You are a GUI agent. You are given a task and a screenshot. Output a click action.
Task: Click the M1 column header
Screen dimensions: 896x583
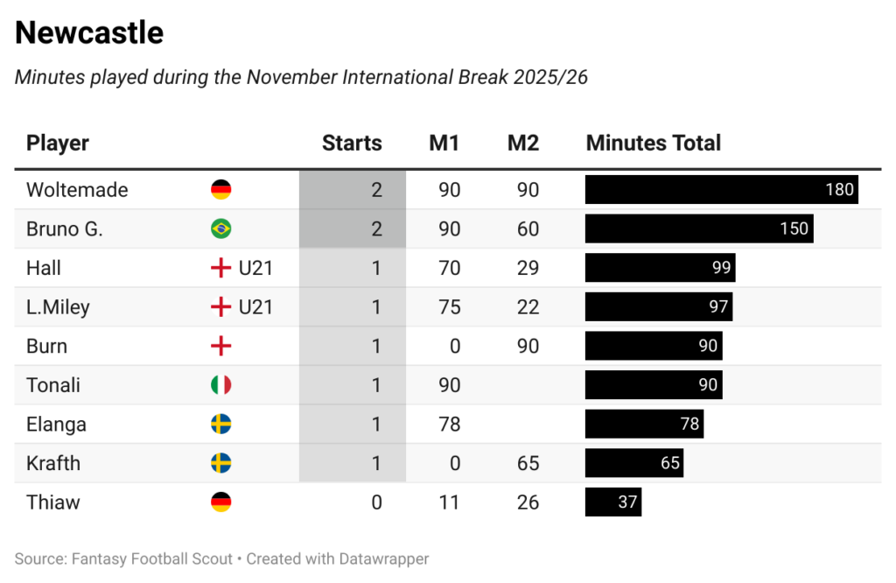pos(444,144)
